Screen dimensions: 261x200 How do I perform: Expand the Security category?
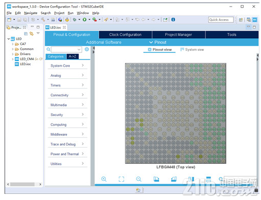pos(67,115)
